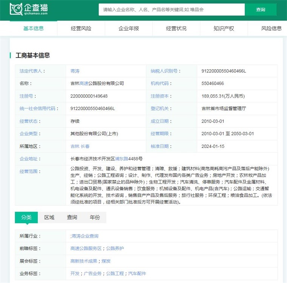Click the 企业地址 label
This screenshot has width=287, height=283.
pos(29,159)
